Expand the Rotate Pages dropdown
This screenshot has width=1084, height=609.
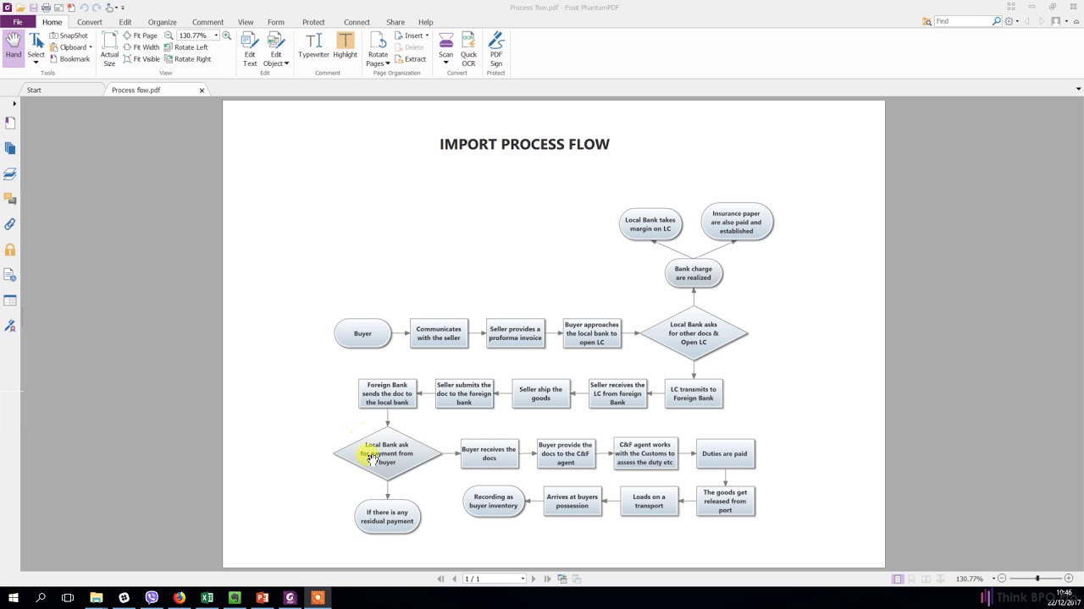[x=388, y=63]
